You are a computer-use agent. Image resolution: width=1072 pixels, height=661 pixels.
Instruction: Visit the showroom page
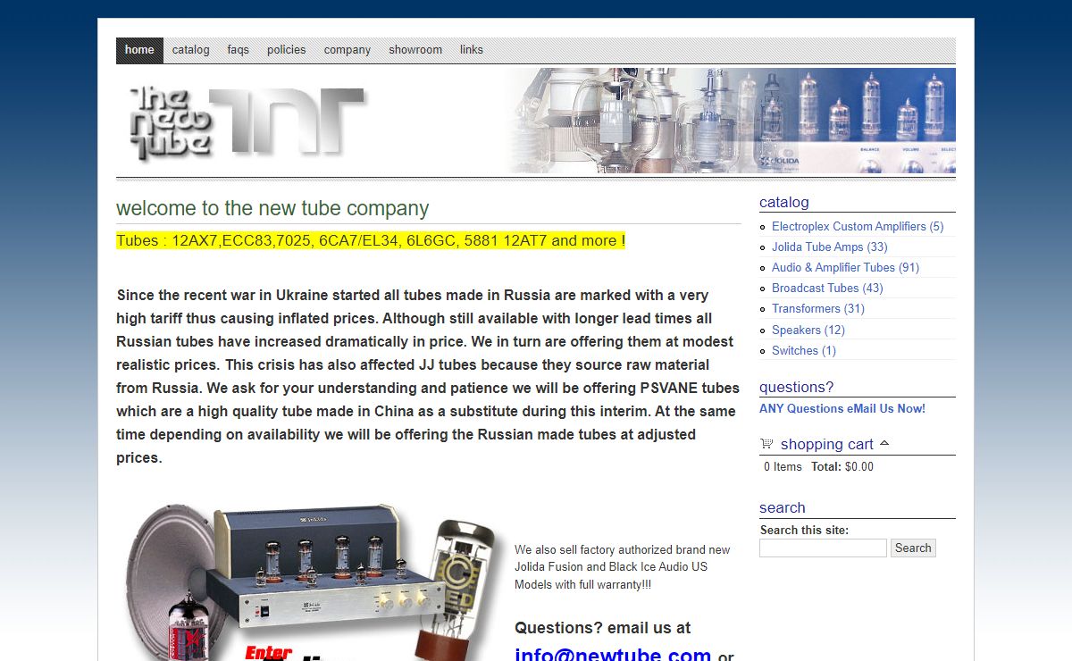[x=415, y=50]
